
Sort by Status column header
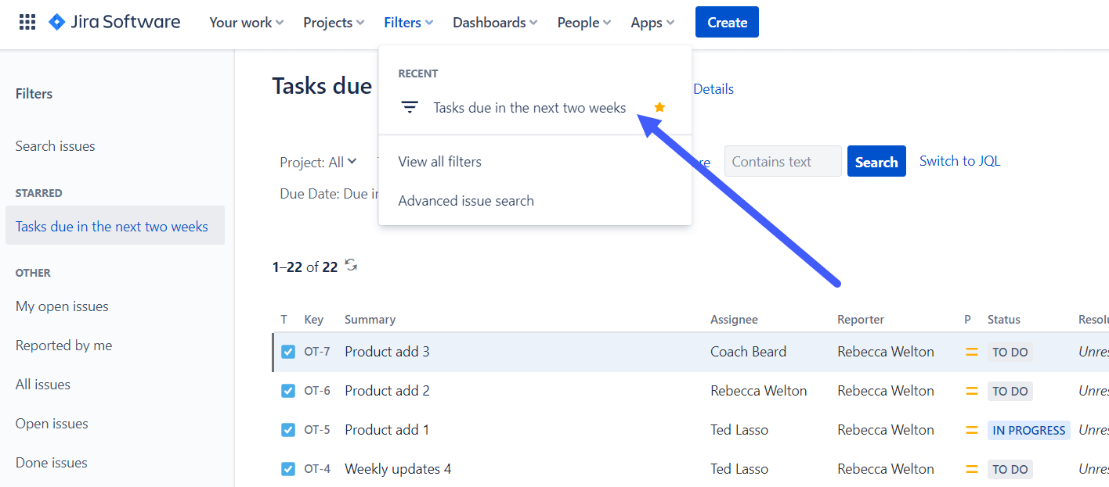coord(1004,320)
